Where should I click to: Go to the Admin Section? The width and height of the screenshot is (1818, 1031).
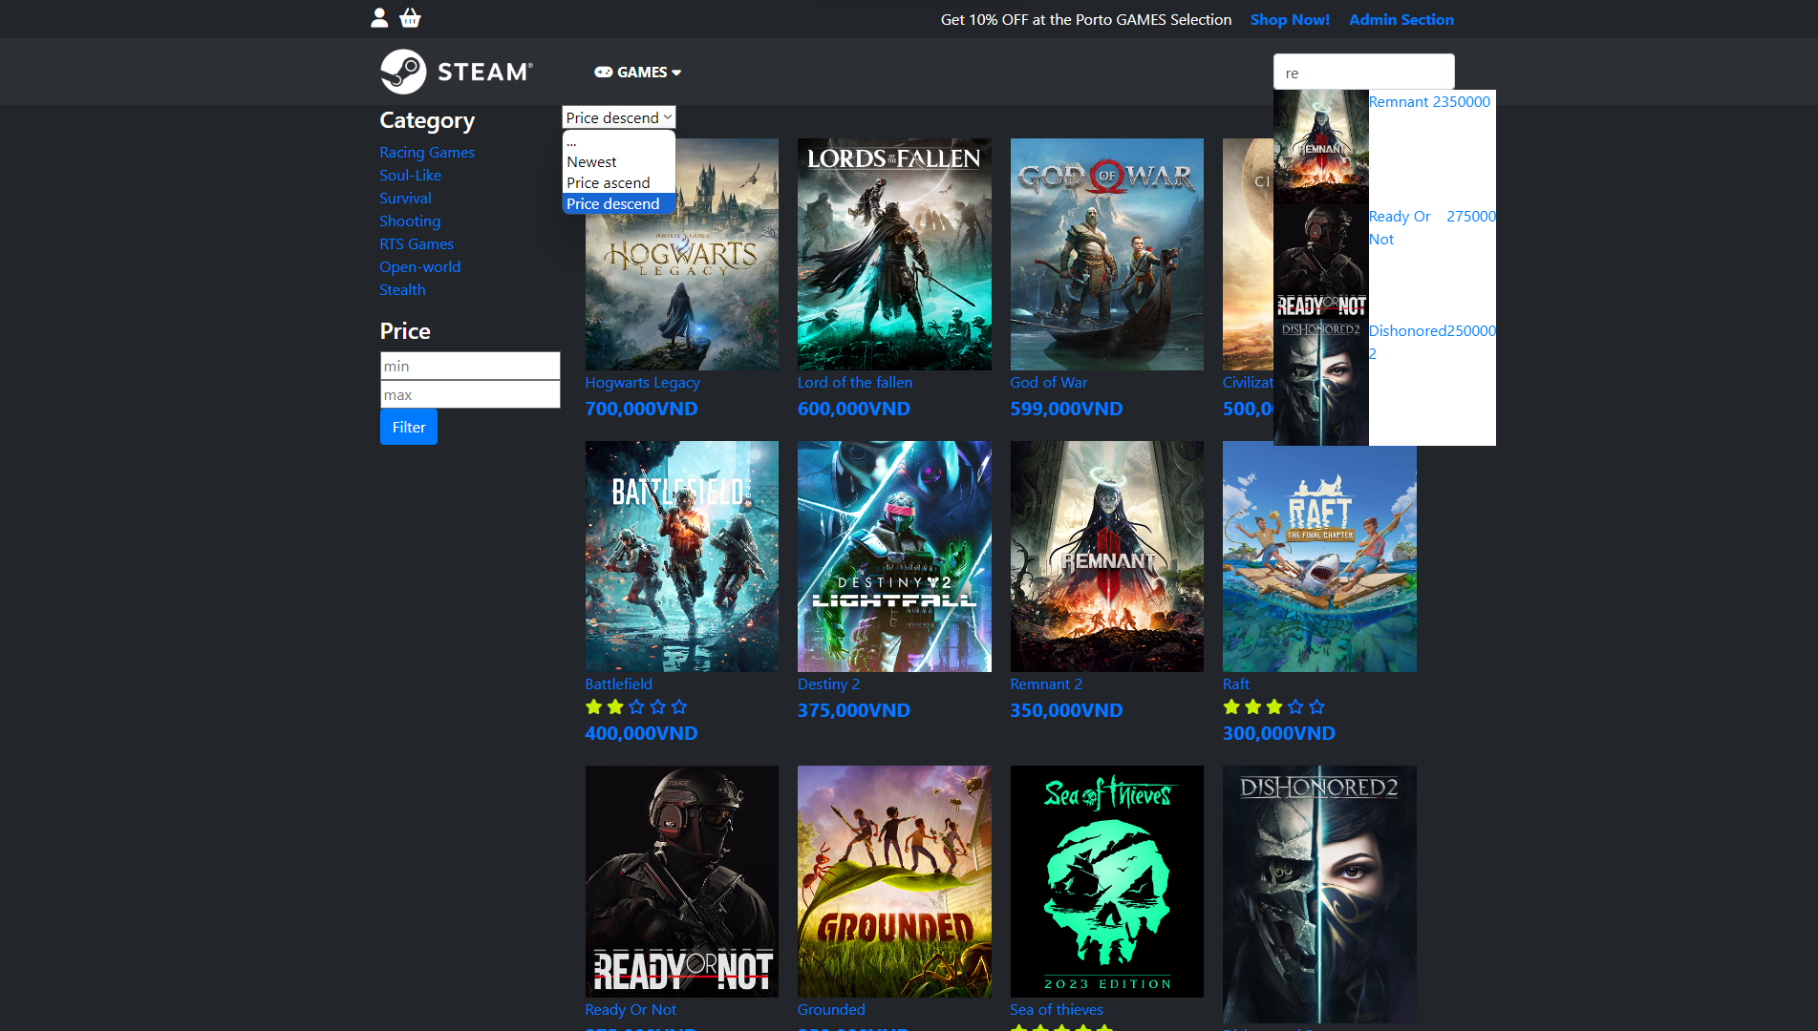coord(1401,20)
